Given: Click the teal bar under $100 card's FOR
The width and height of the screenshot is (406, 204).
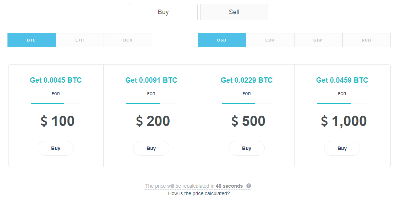Looking at the screenshot, I should pyautogui.click(x=48, y=104).
